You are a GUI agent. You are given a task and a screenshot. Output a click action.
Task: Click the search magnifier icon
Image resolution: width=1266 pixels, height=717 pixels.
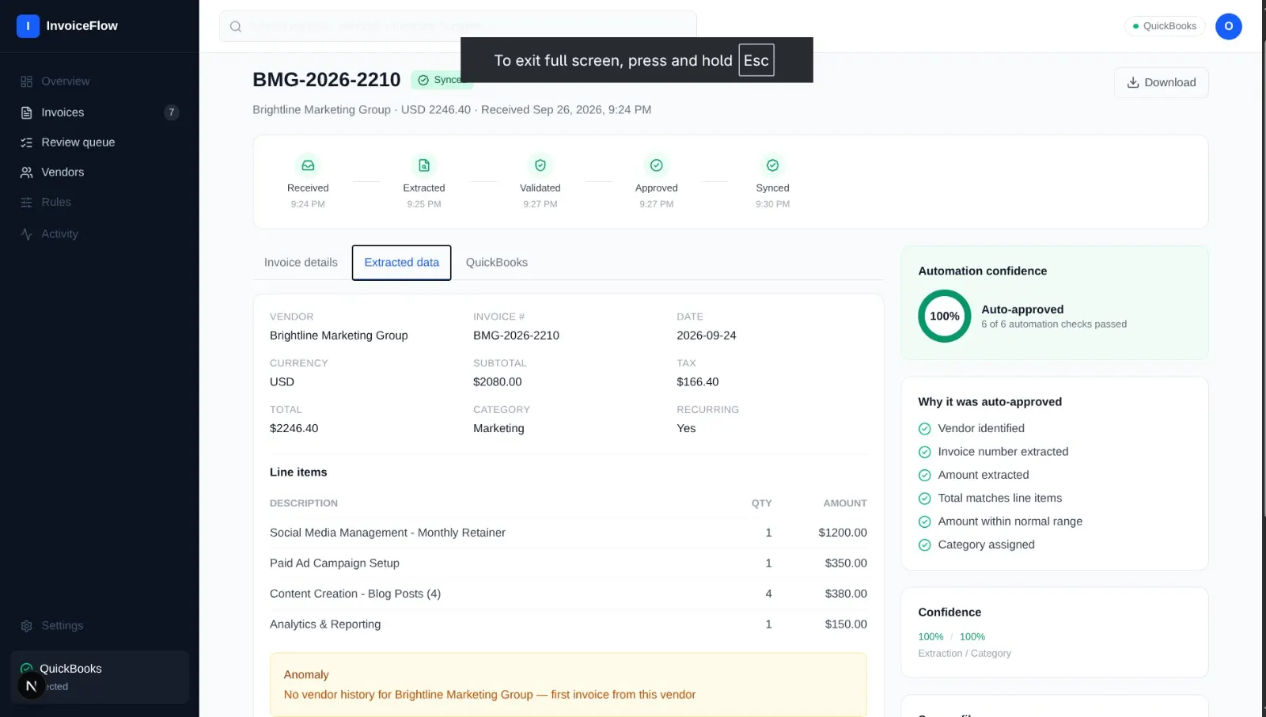tap(236, 27)
